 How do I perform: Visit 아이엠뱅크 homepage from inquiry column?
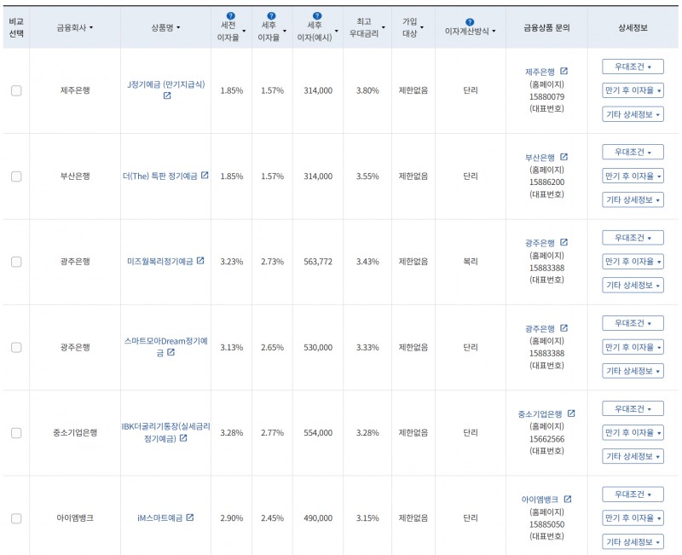[540, 500]
